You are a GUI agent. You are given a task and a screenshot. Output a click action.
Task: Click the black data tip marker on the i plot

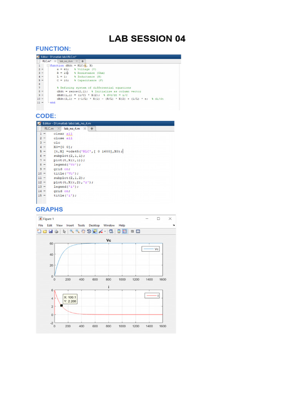(61, 305)
